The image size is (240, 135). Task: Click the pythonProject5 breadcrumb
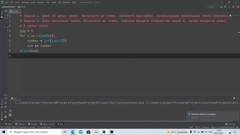coord(8,7)
